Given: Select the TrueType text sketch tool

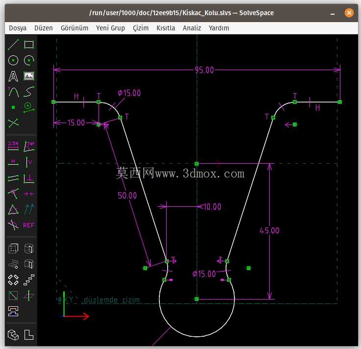Looking at the screenshot, I should [13, 76].
